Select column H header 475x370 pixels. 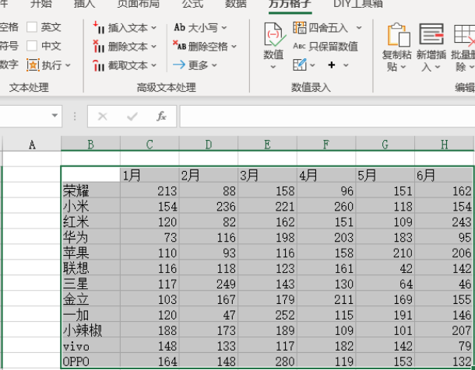pyautogui.click(x=444, y=145)
